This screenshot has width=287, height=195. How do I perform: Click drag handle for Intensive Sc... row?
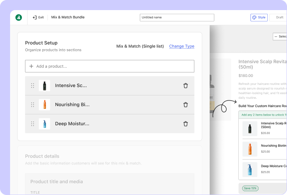click(33, 86)
